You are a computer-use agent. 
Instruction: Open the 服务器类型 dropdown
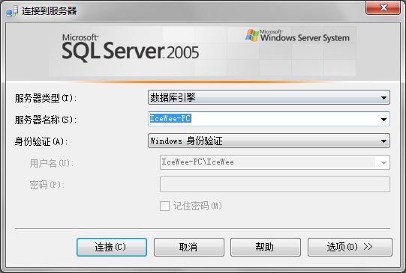click(x=269, y=97)
